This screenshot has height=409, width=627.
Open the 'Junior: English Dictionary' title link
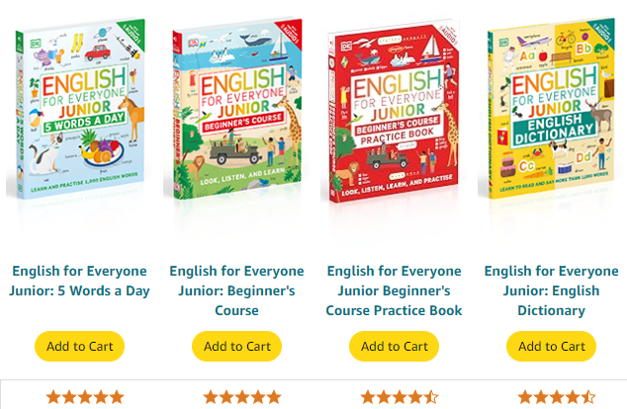[552, 290]
